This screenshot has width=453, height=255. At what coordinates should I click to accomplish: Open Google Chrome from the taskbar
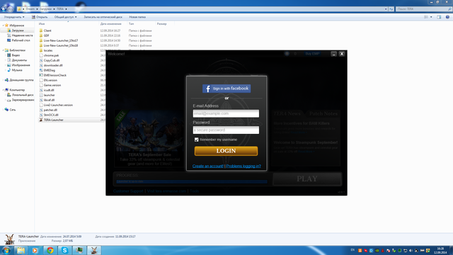coord(50,250)
